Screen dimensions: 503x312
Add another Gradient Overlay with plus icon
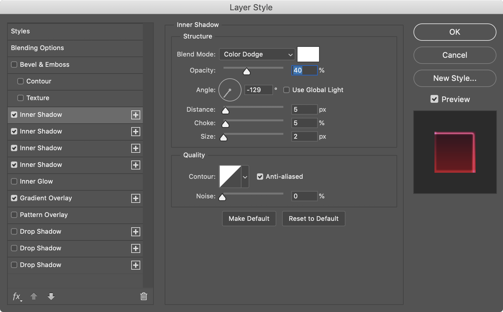tap(136, 198)
